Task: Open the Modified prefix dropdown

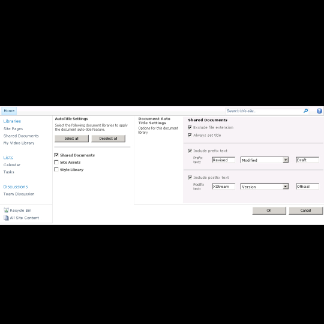Action: tap(265, 160)
